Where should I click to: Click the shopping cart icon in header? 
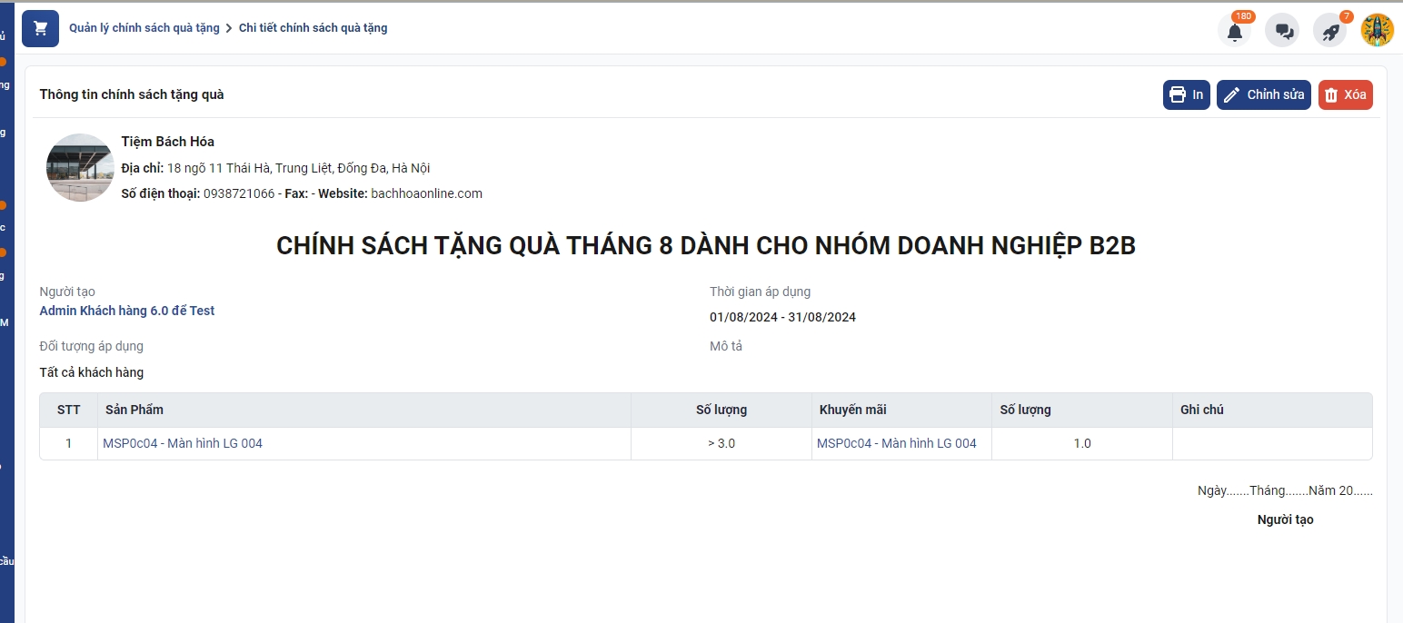coord(40,28)
